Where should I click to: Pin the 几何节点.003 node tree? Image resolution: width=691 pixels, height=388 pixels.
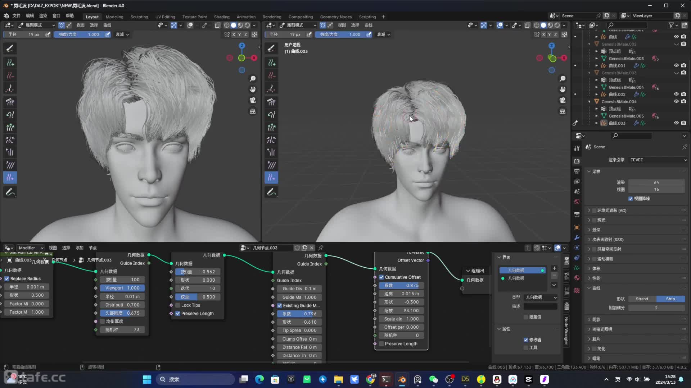[x=321, y=248]
